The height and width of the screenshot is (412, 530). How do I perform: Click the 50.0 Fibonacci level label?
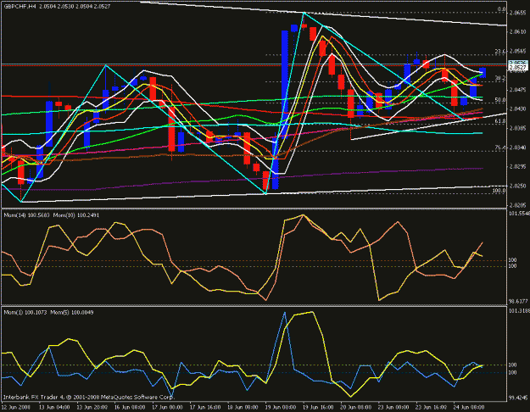pos(500,100)
